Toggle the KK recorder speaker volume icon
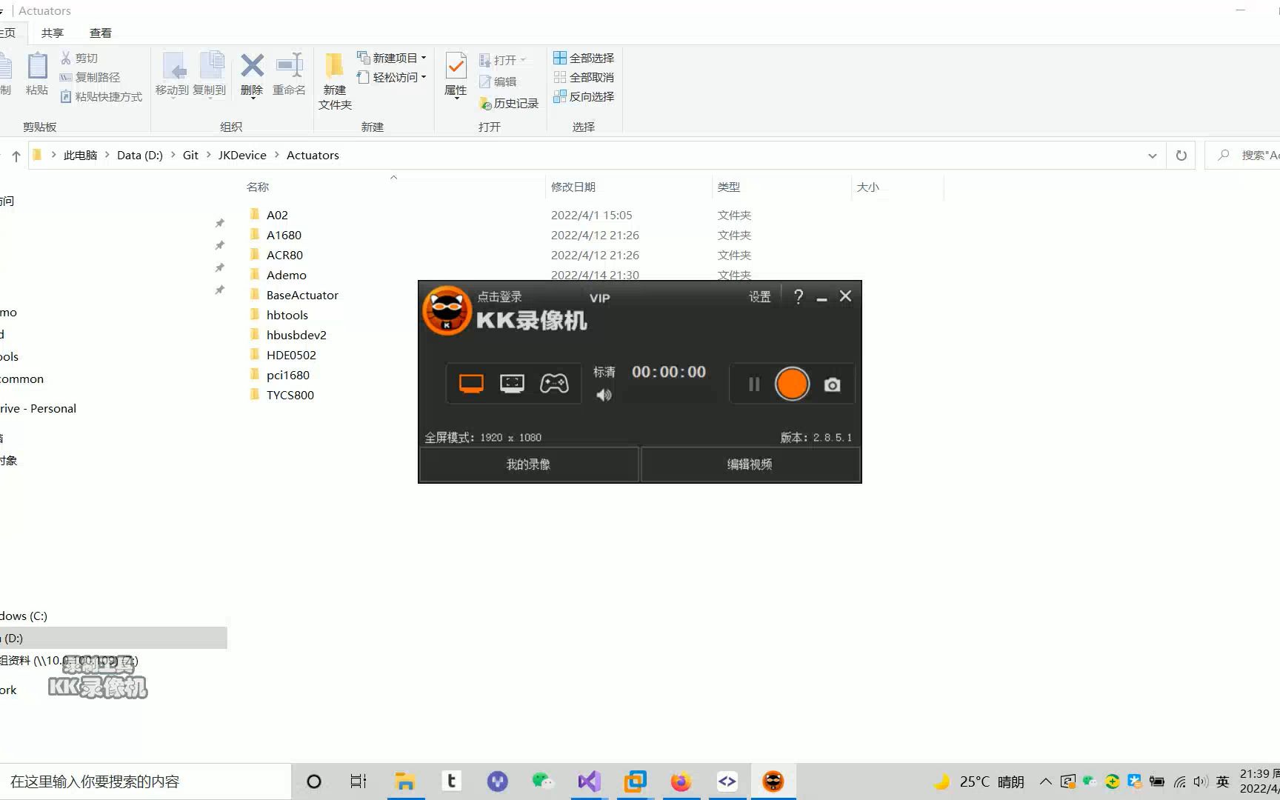 point(604,395)
